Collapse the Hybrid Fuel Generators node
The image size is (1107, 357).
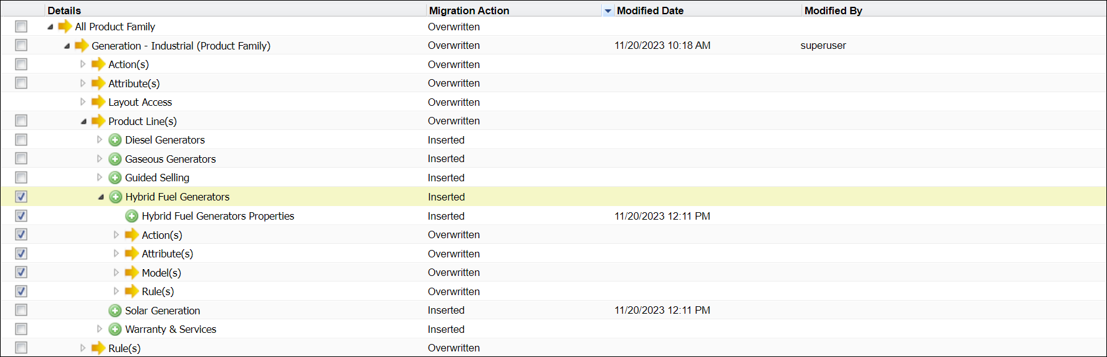pyautogui.click(x=101, y=197)
